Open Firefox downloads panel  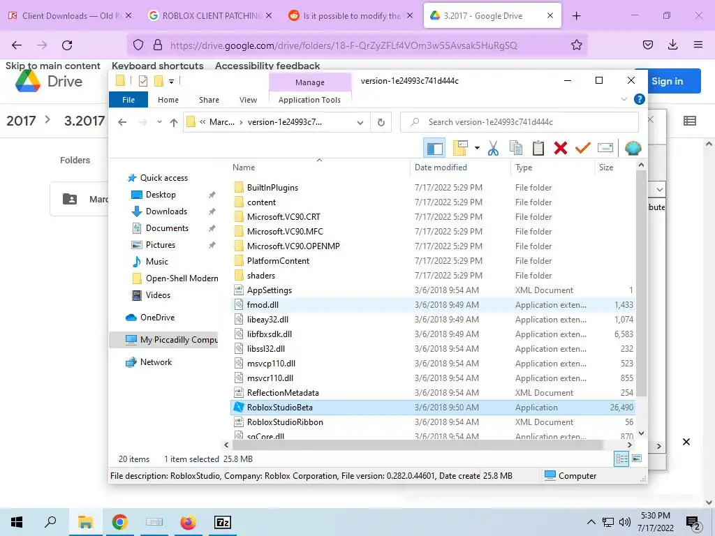click(x=672, y=45)
